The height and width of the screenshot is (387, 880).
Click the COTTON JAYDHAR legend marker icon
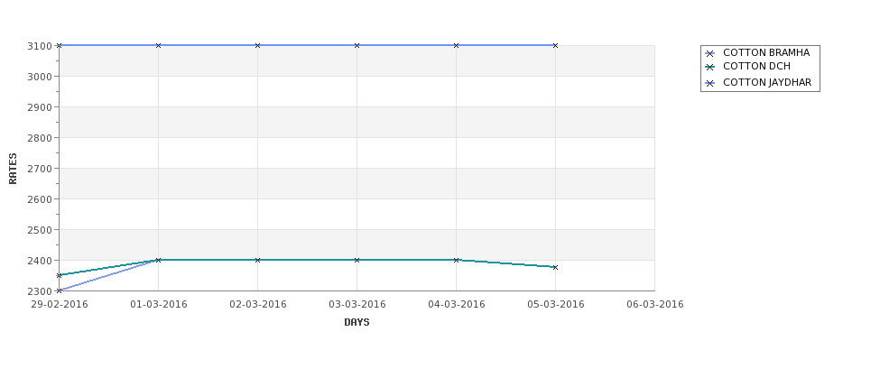[710, 84]
